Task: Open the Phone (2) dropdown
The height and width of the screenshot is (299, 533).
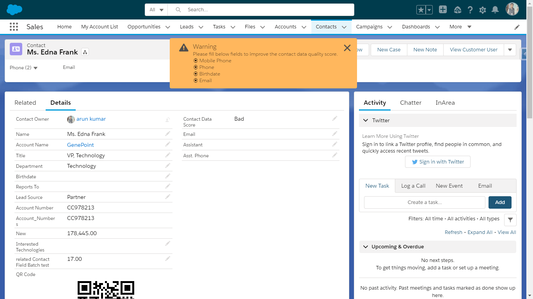Action: tap(23, 68)
